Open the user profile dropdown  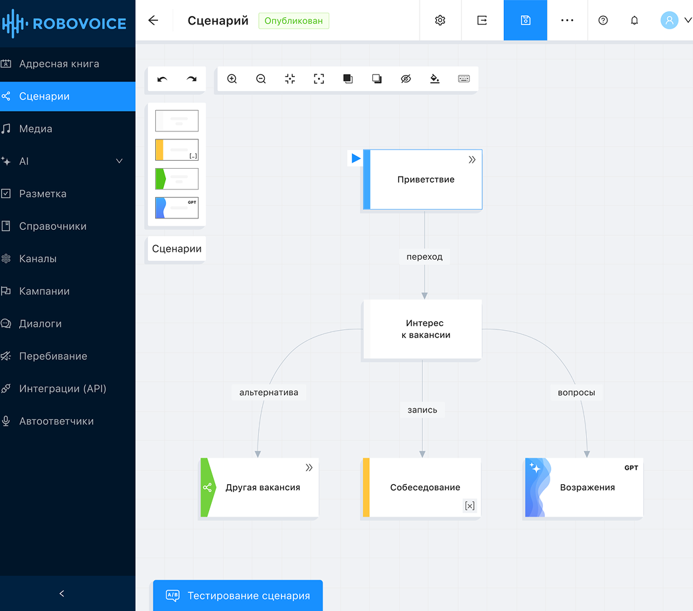point(676,21)
